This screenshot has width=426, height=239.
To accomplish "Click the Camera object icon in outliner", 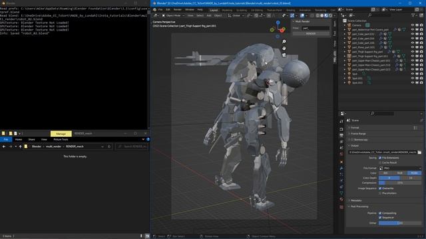I will [x=349, y=25].
